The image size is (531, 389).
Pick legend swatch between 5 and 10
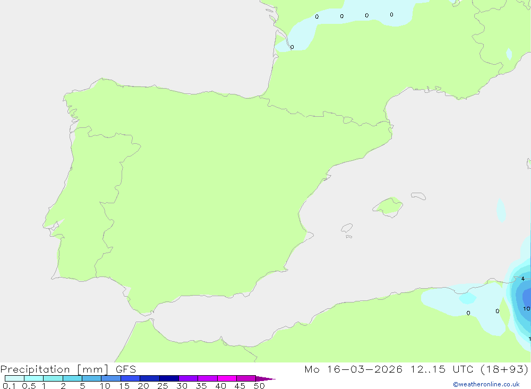[x=92, y=378]
